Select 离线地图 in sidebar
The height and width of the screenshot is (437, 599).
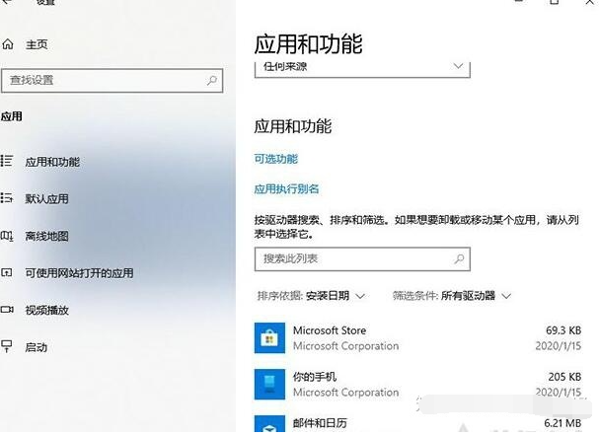click(x=47, y=236)
